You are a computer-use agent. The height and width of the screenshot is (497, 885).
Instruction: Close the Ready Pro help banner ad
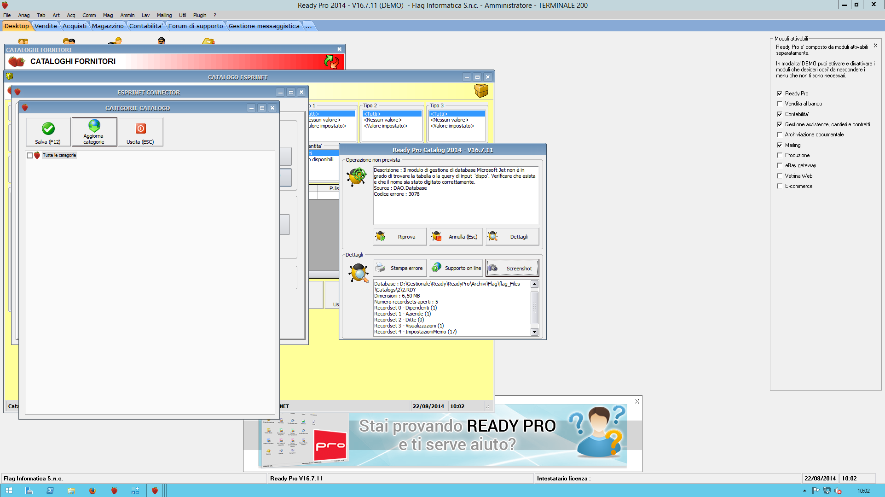(x=637, y=402)
